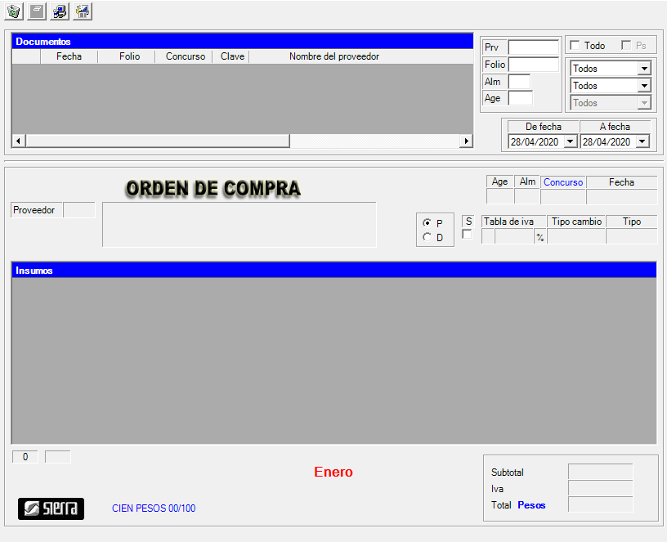This screenshot has height=542, width=667.
Task: Click the save diskette toolbar icon
Action: click(x=83, y=11)
